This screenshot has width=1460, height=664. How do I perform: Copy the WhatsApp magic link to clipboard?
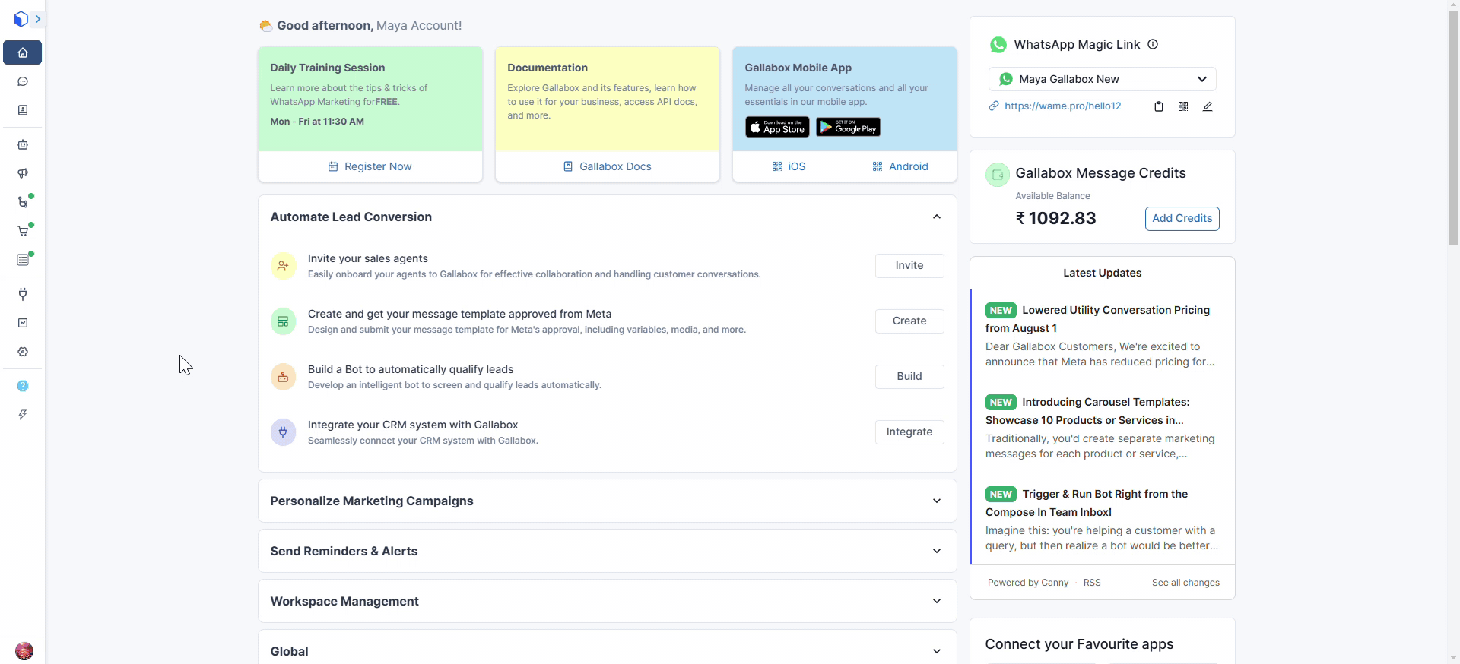1158,106
